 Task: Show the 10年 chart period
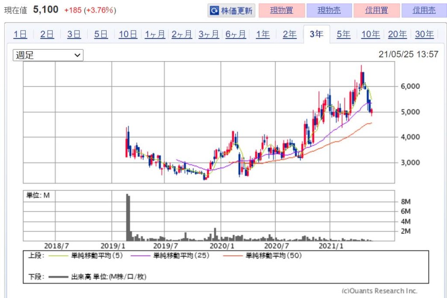pos(370,34)
